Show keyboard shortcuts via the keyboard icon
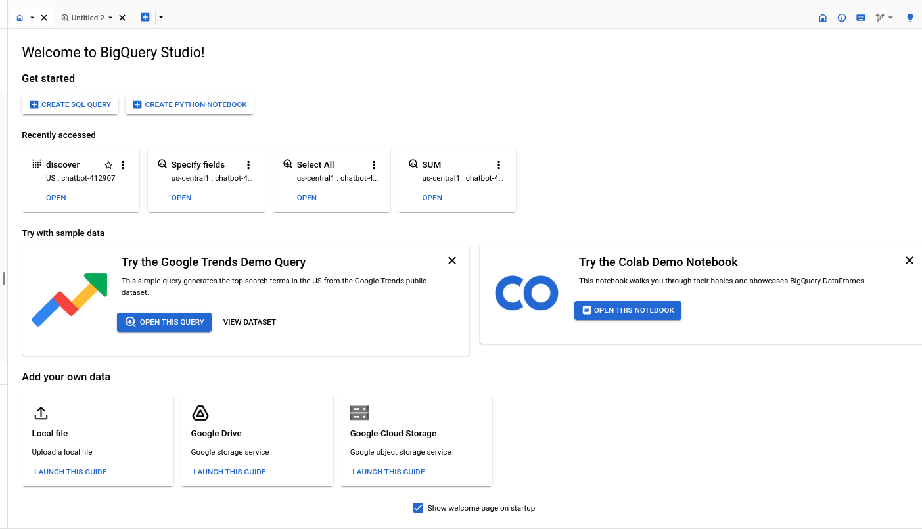The height and width of the screenshot is (529, 922). click(x=861, y=18)
